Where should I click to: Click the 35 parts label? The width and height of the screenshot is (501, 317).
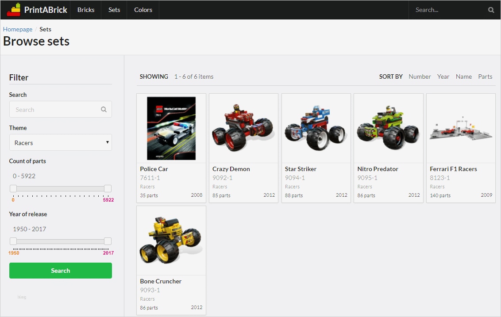click(149, 195)
